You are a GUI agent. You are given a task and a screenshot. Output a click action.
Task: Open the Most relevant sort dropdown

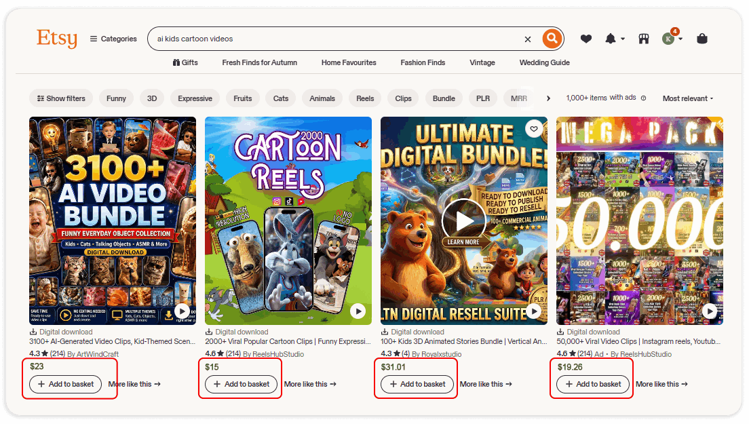pos(688,98)
